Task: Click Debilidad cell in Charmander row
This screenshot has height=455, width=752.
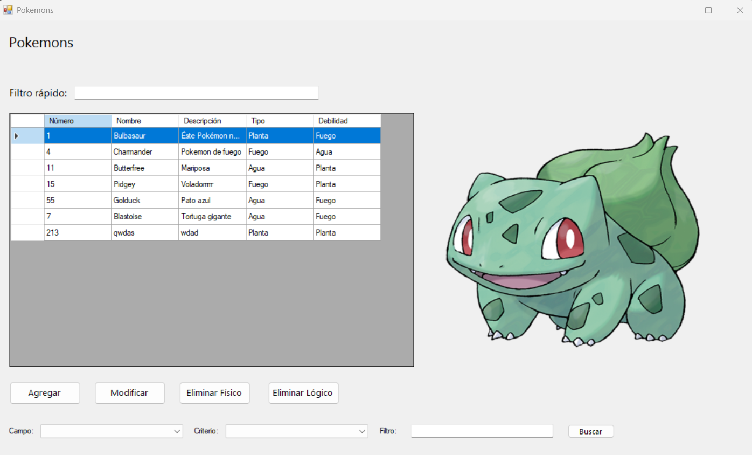Action: click(x=347, y=152)
